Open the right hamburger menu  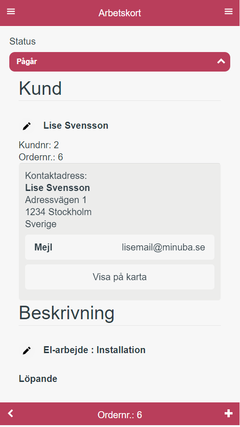click(228, 12)
